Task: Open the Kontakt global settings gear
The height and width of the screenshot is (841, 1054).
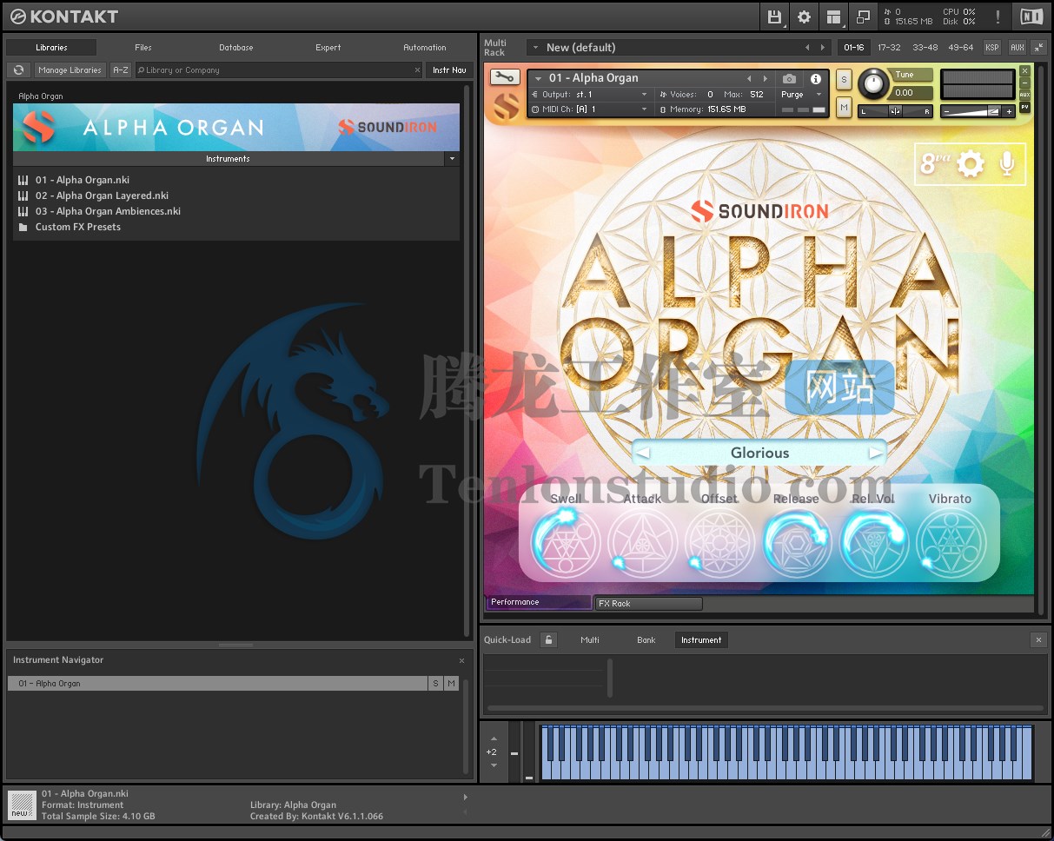Action: pos(804,17)
